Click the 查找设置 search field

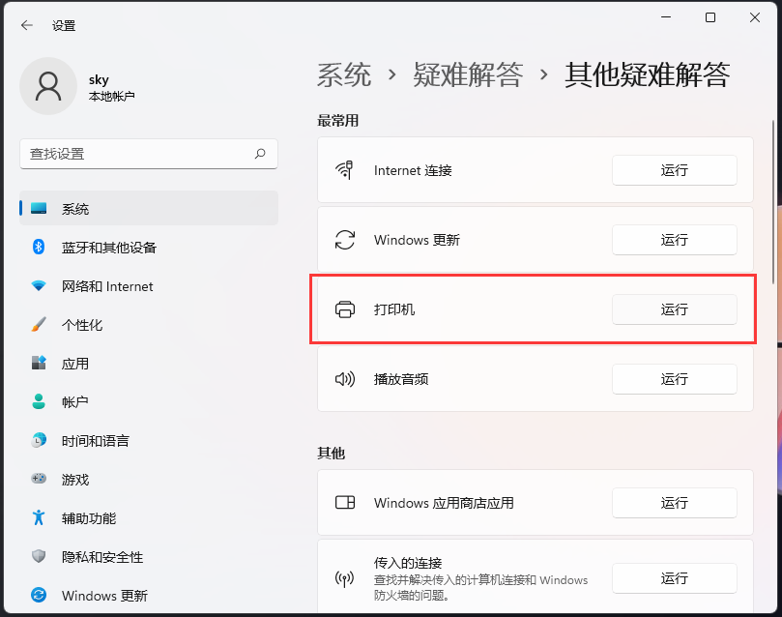tap(149, 154)
